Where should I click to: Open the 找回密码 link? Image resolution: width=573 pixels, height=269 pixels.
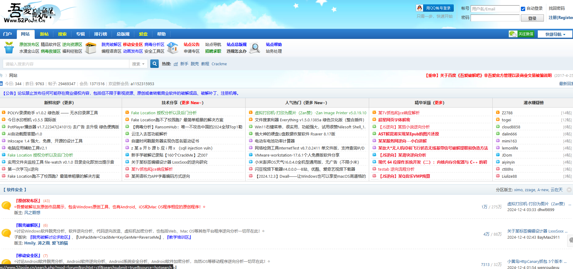(x=556, y=9)
